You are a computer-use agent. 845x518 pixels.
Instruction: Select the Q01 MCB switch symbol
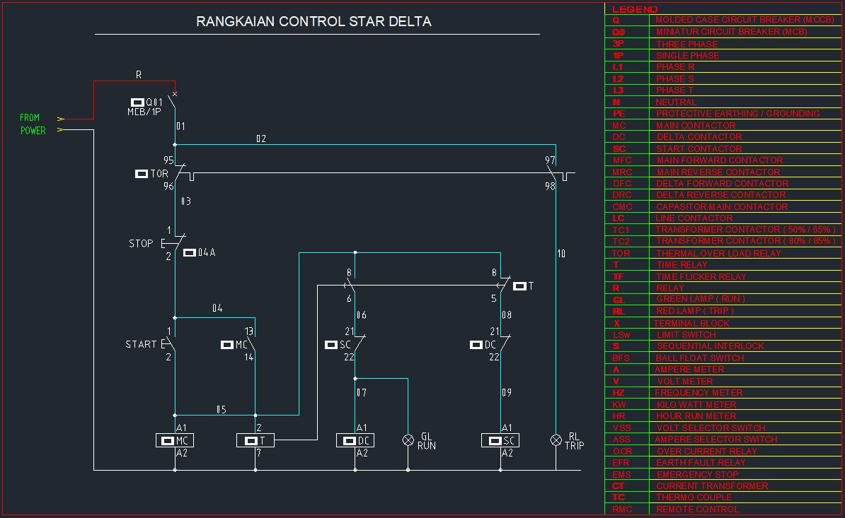173,100
